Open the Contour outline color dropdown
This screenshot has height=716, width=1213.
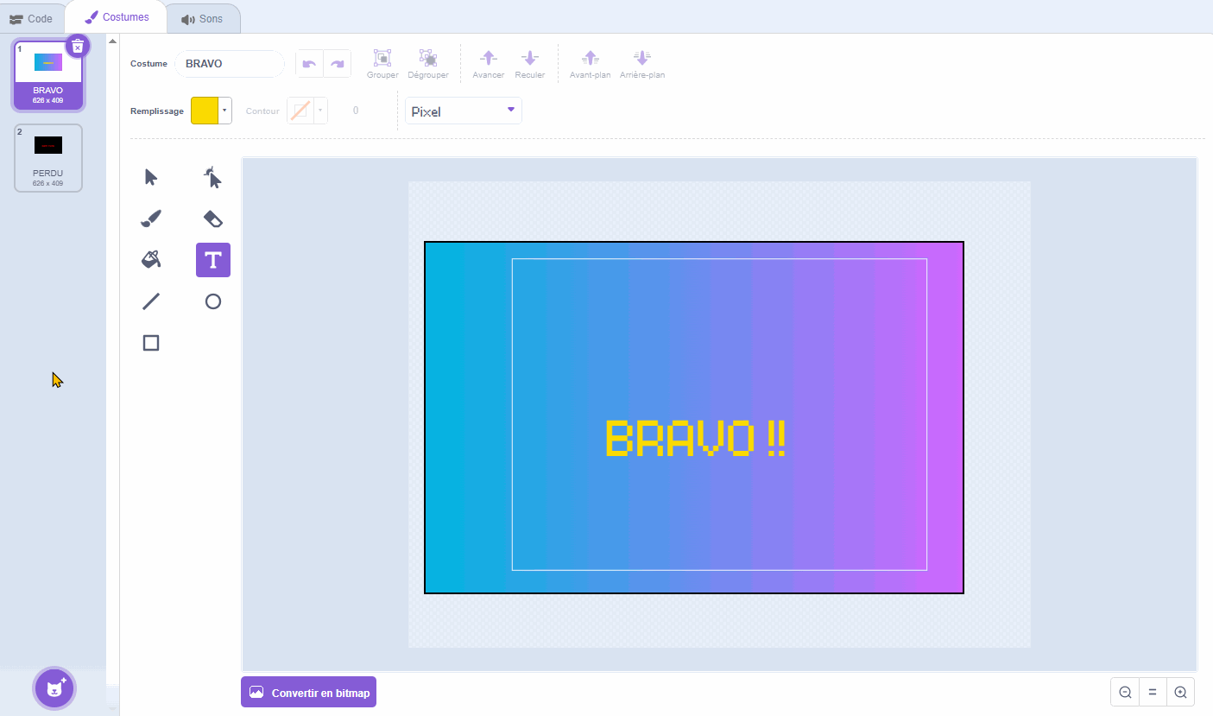(x=320, y=111)
